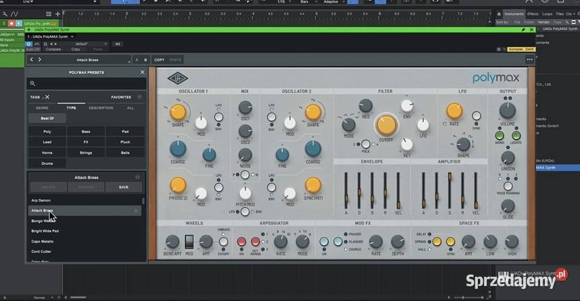The image size is (580, 301).
Task: Toggle the Favorites star filter
Action: tap(140, 97)
